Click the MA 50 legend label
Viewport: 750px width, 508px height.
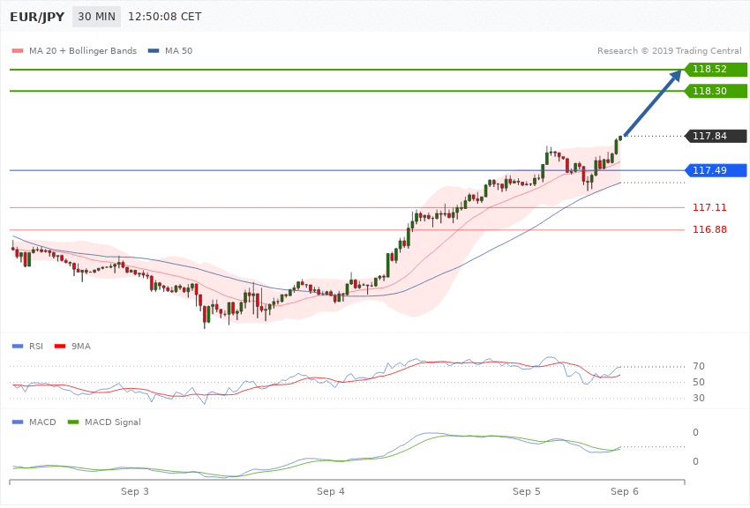tap(178, 50)
